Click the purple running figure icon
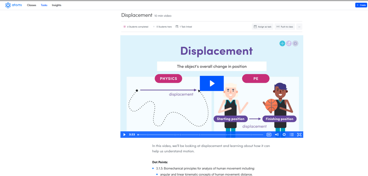This screenshot has width=368, height=176. point(289,43)
